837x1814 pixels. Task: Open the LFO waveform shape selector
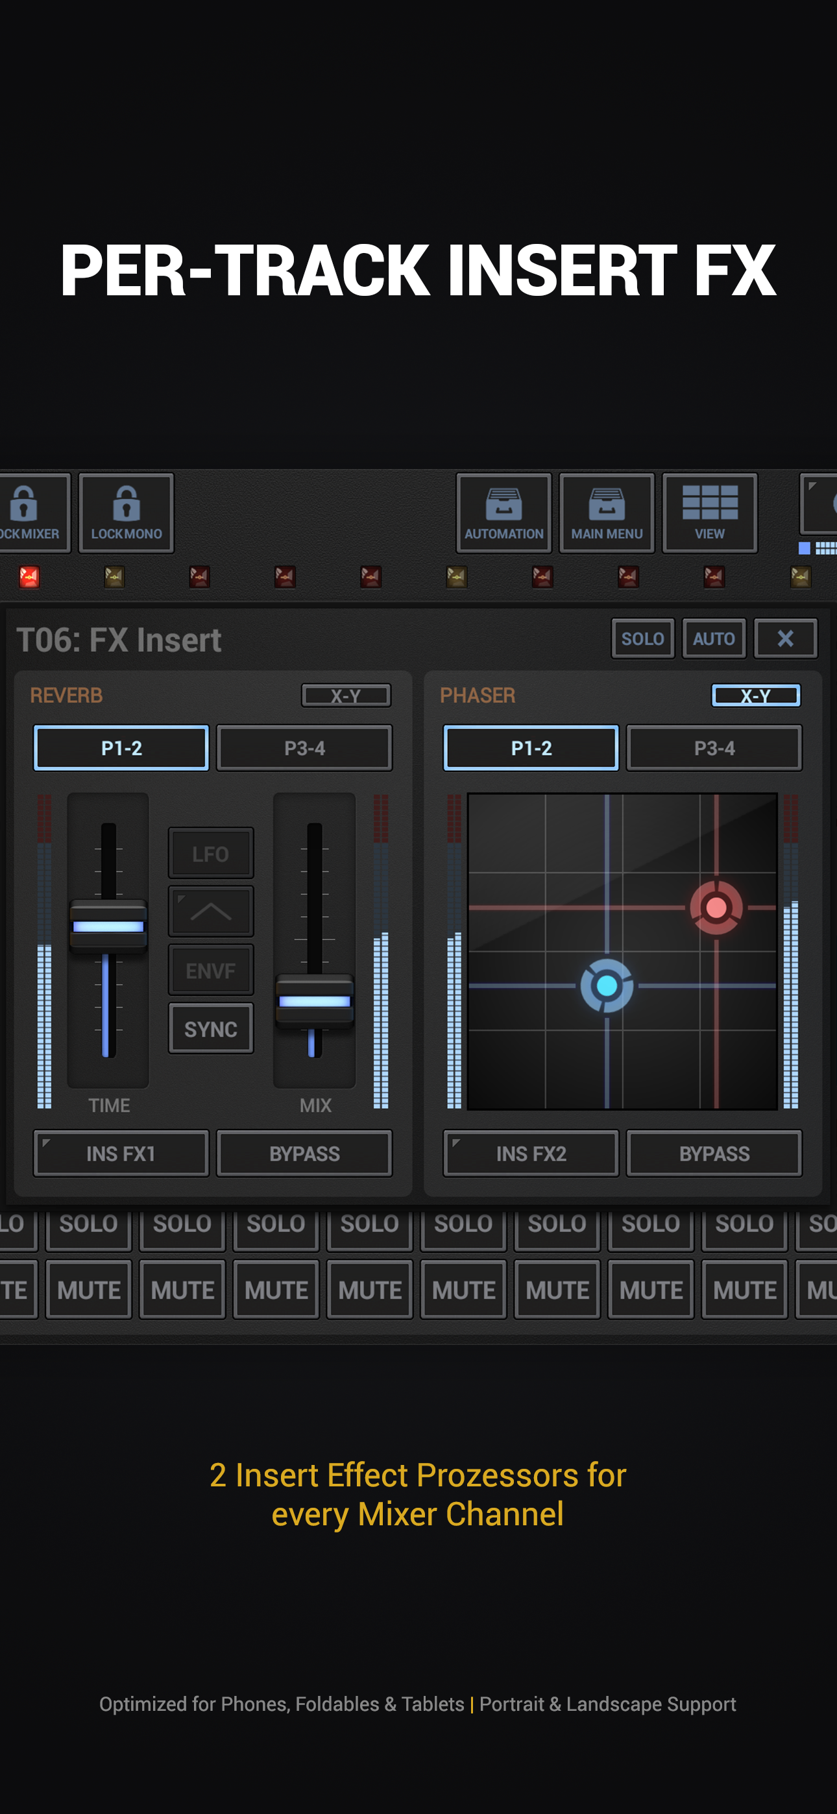point(211,912)
